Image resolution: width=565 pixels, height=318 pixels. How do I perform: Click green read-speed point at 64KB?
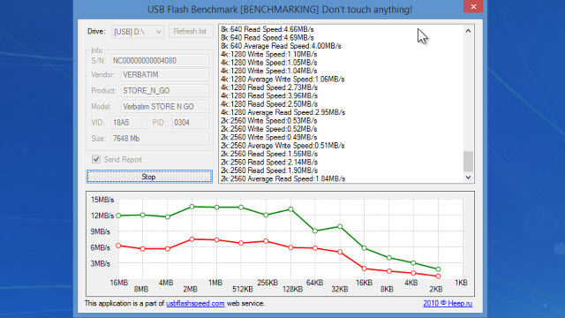pyautogui.click(x=315, y=231)
